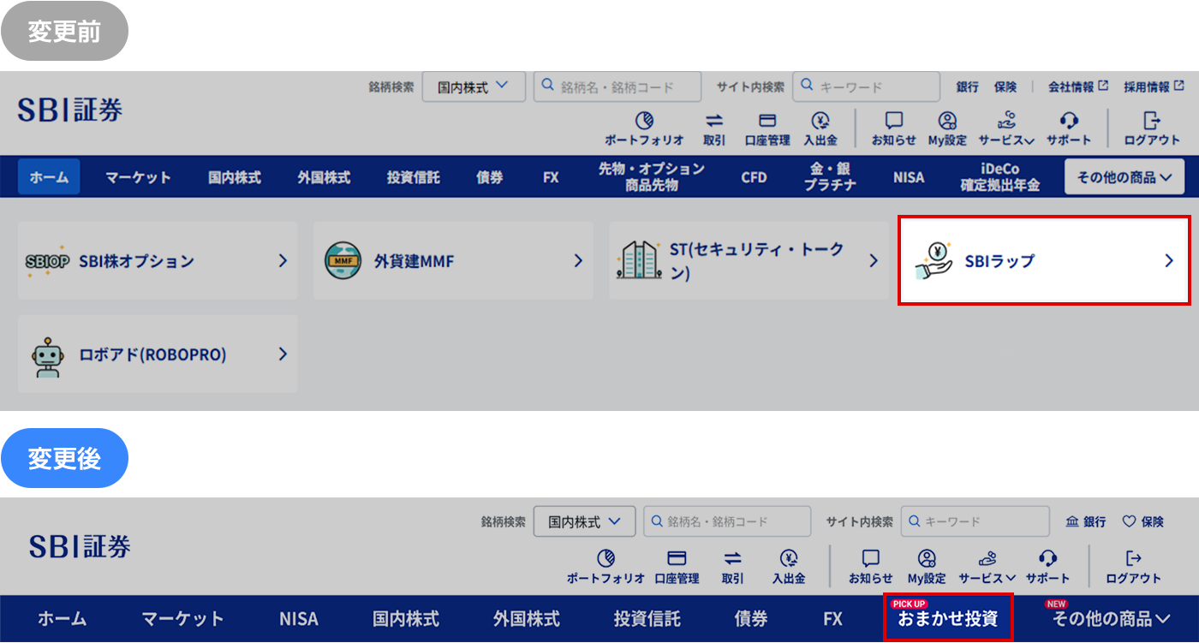Click 銀行 text link in before header

(x=968, y=86)
